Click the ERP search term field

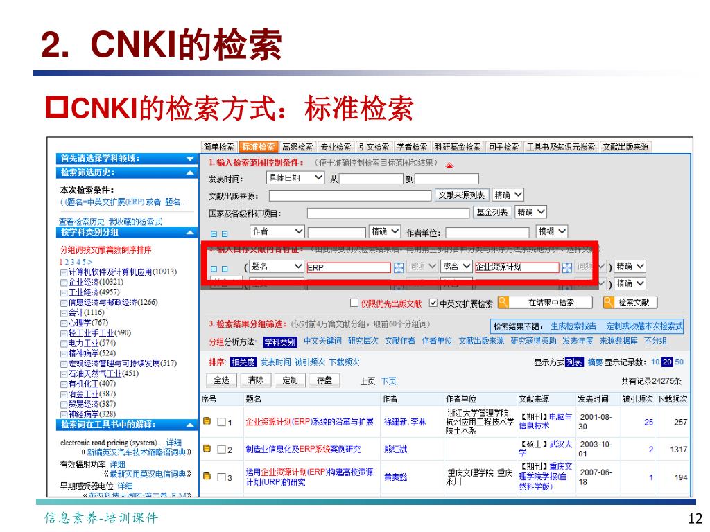(x=348, y=267)
